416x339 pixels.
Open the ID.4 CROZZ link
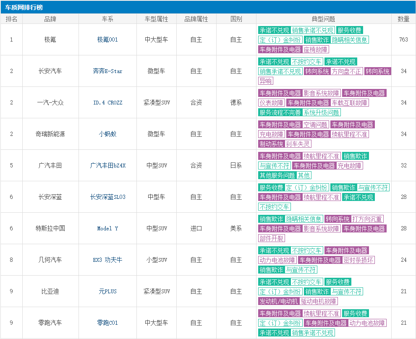pyautogui.click(x=108, y=103)
